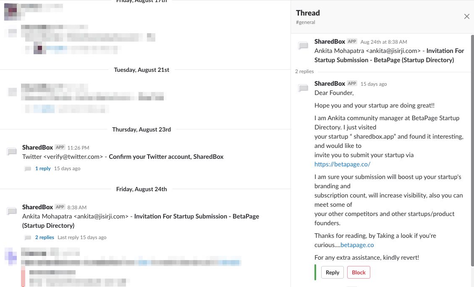Click the #general channel name in the Thread header
The image size is (474, 287).
305,22
